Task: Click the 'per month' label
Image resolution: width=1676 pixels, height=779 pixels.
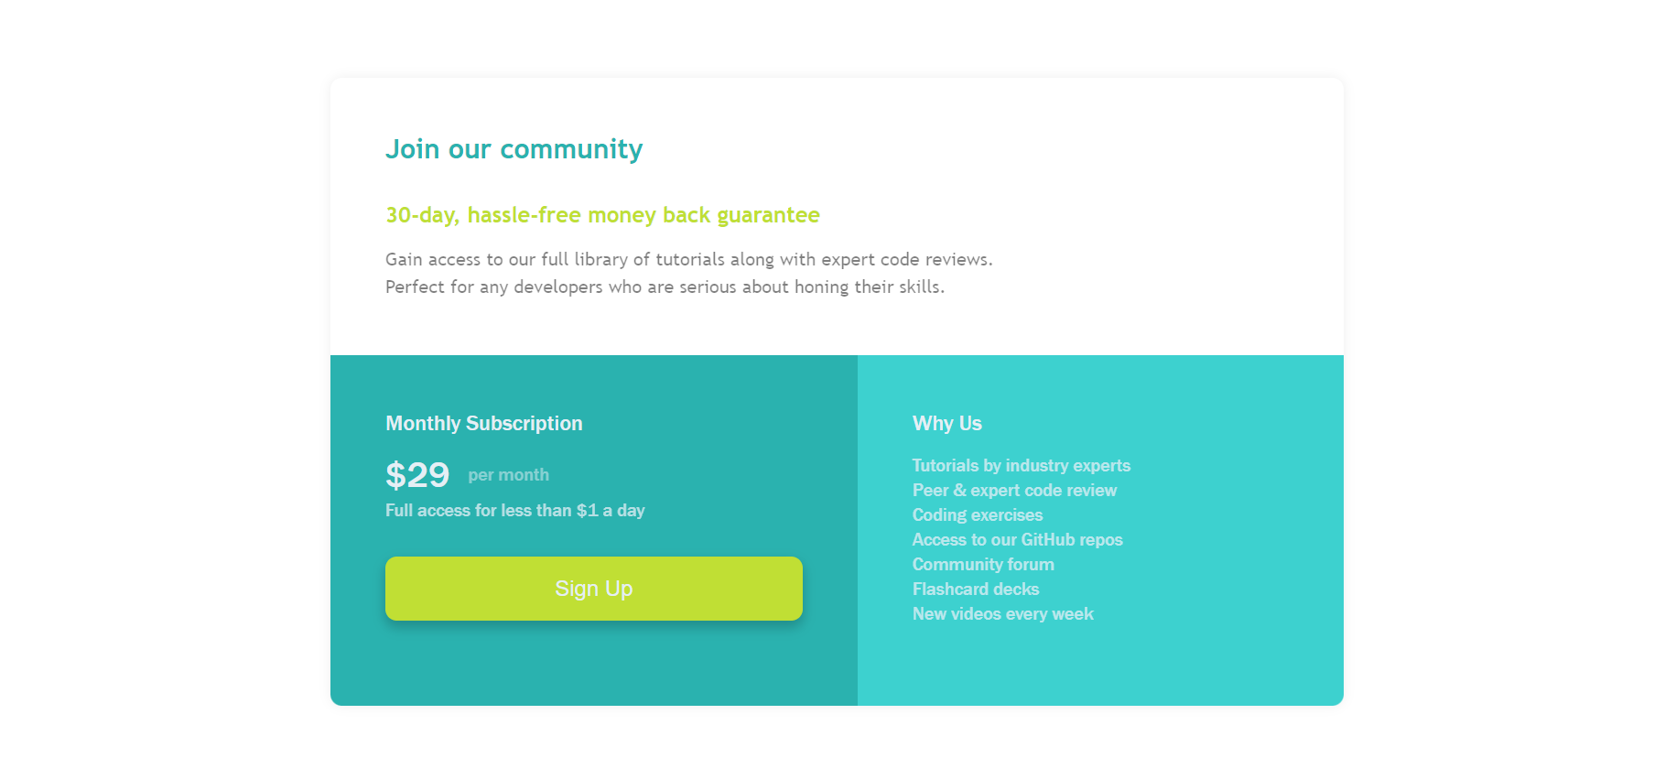Action: [x=508, y=475]
